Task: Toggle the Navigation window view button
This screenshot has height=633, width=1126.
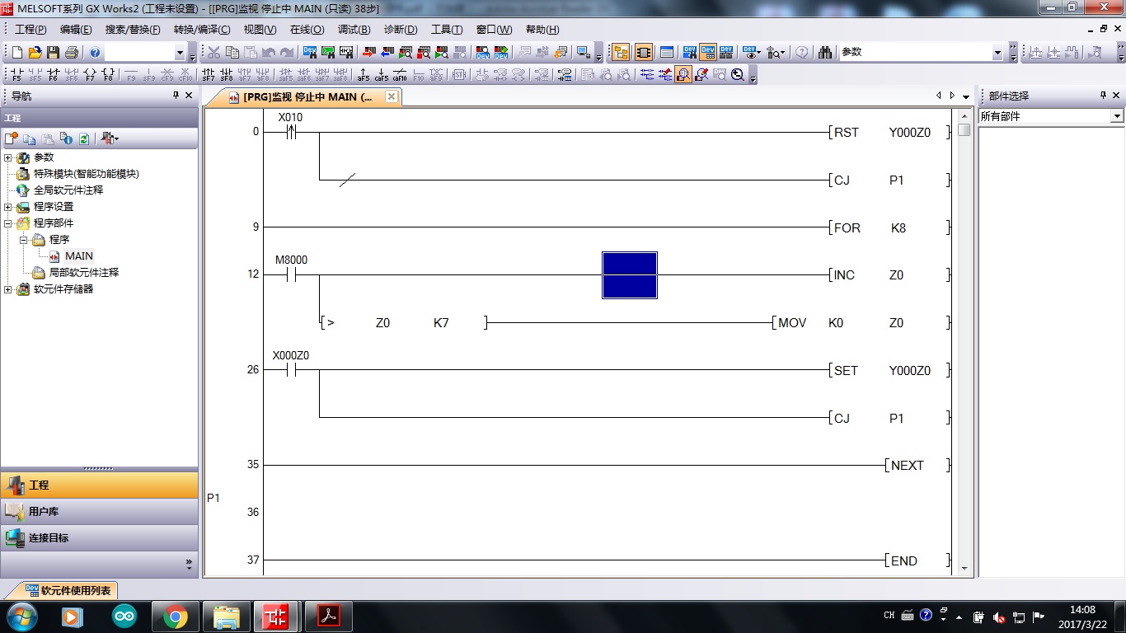Action: click(621, 53)
